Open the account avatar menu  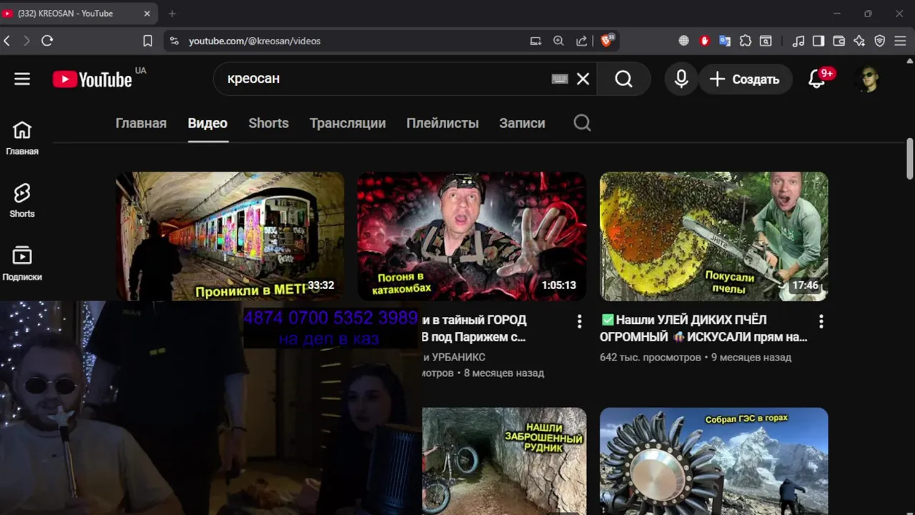pos(869,79)
